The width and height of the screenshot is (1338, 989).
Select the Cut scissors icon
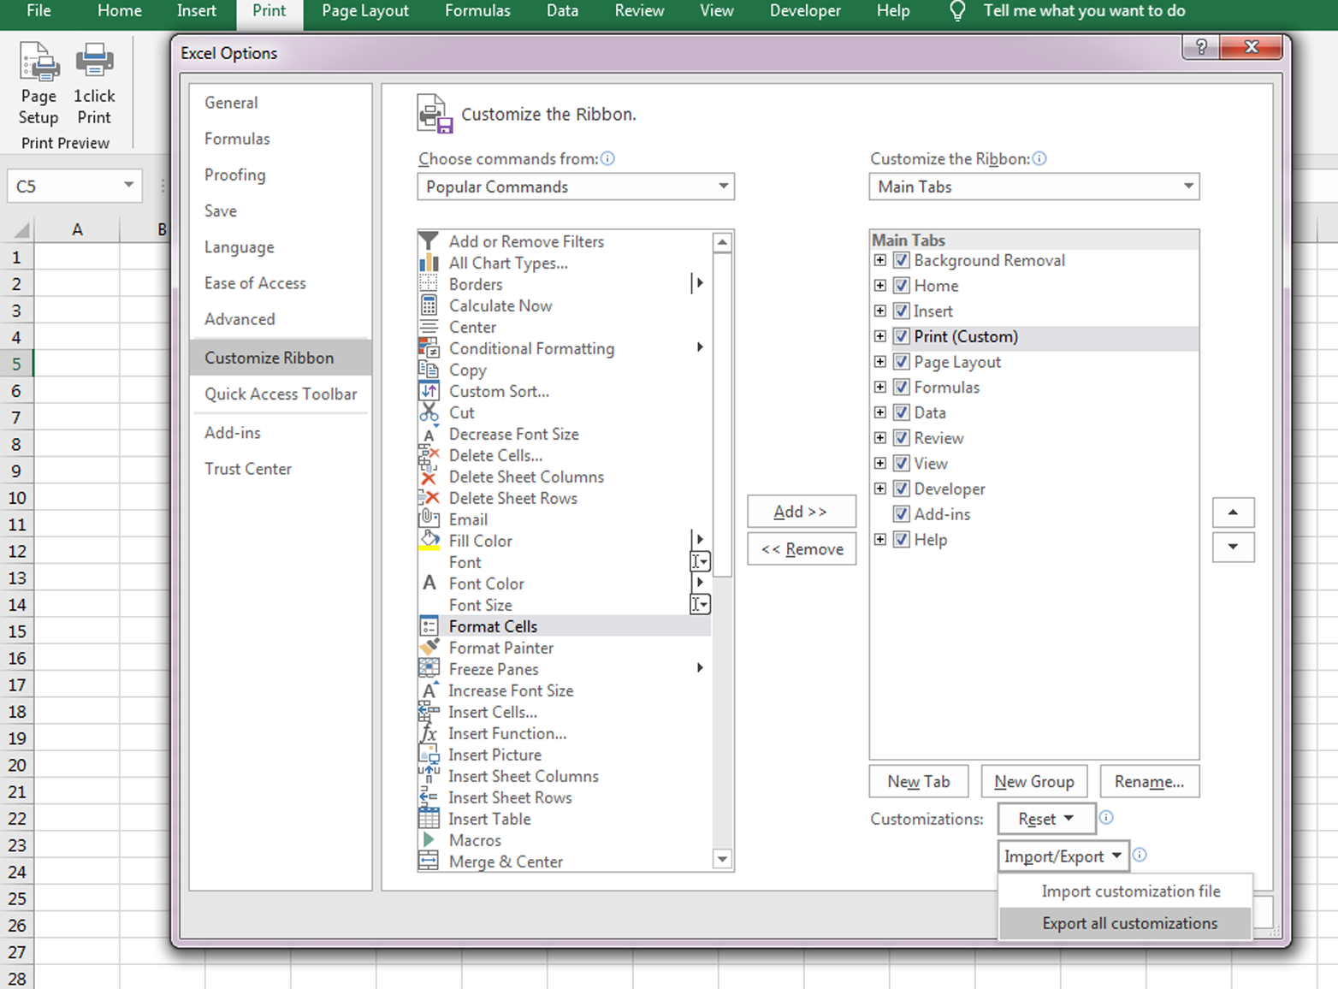click(429, 412)
